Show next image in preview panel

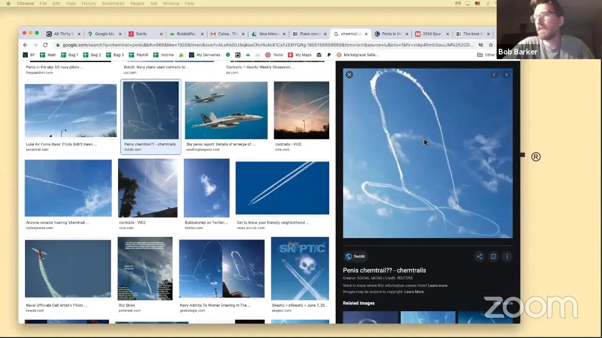point(506,75)
